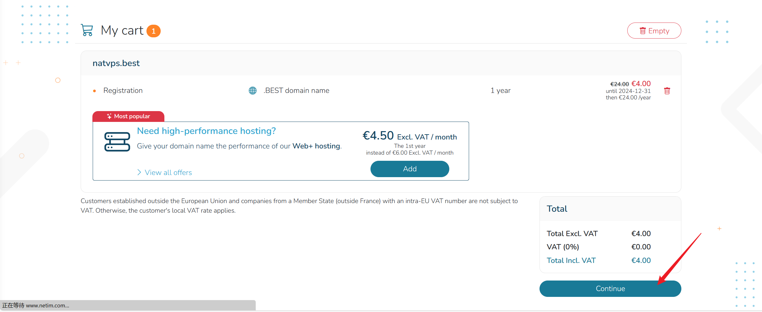Click the globe icon beside .BEST domain
This screenshot has width=762, height=312.
click(x=252, y=91)
